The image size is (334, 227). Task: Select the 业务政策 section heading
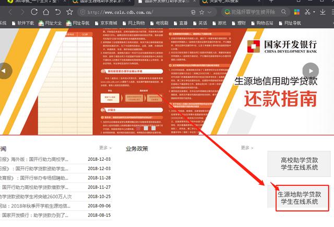(137, 149)
